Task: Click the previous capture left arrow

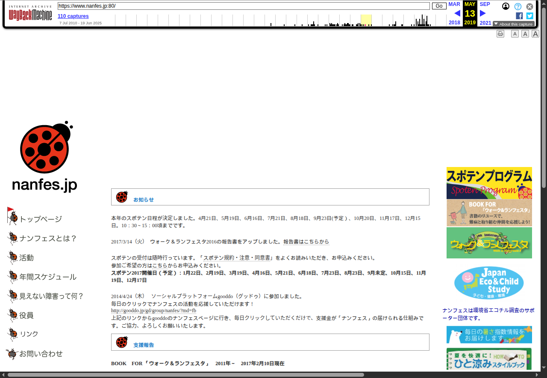Action: (457, 13)
